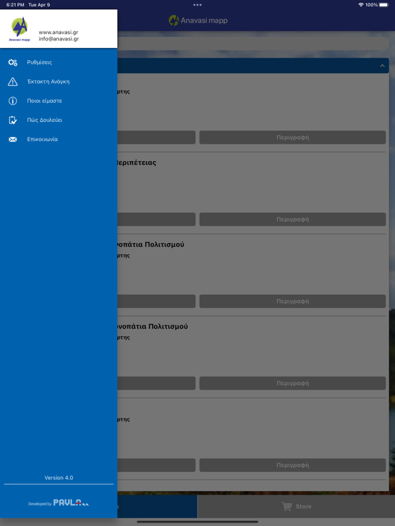Tap the Πώς Δουλεύει device icon
Image resolution: width=395 pixels, height=526 pixels.
click(13, 120)
